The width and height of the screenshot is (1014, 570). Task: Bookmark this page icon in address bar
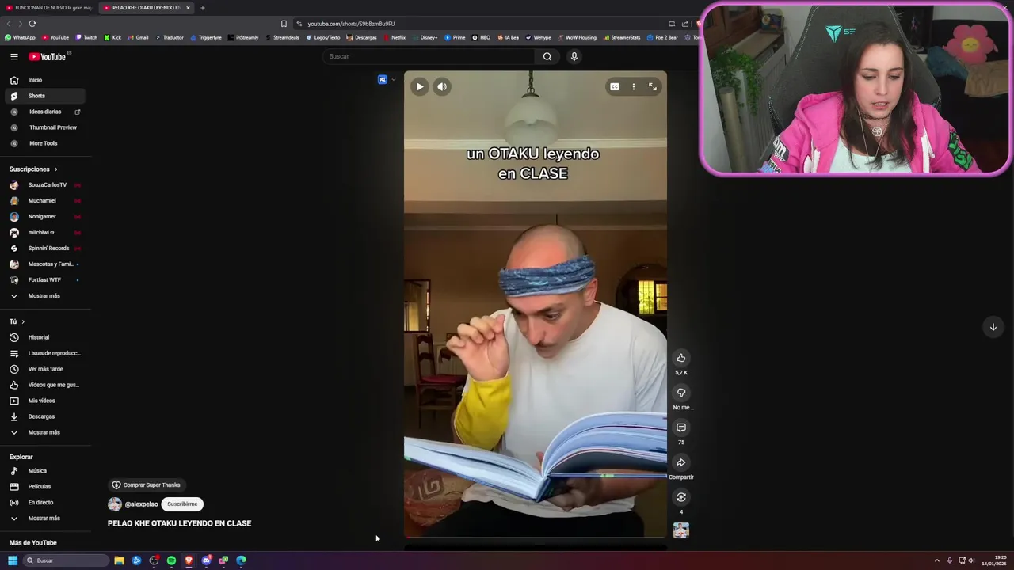coord(284,24)
